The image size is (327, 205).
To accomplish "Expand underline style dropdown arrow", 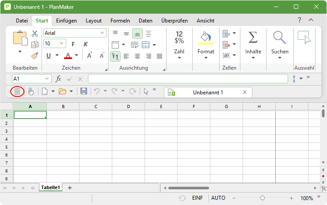I will point(57,56).
